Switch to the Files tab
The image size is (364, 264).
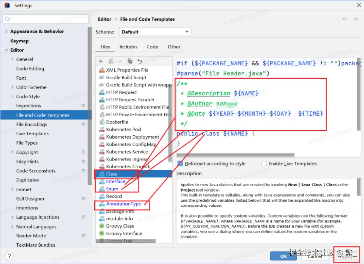pos(105,47)
